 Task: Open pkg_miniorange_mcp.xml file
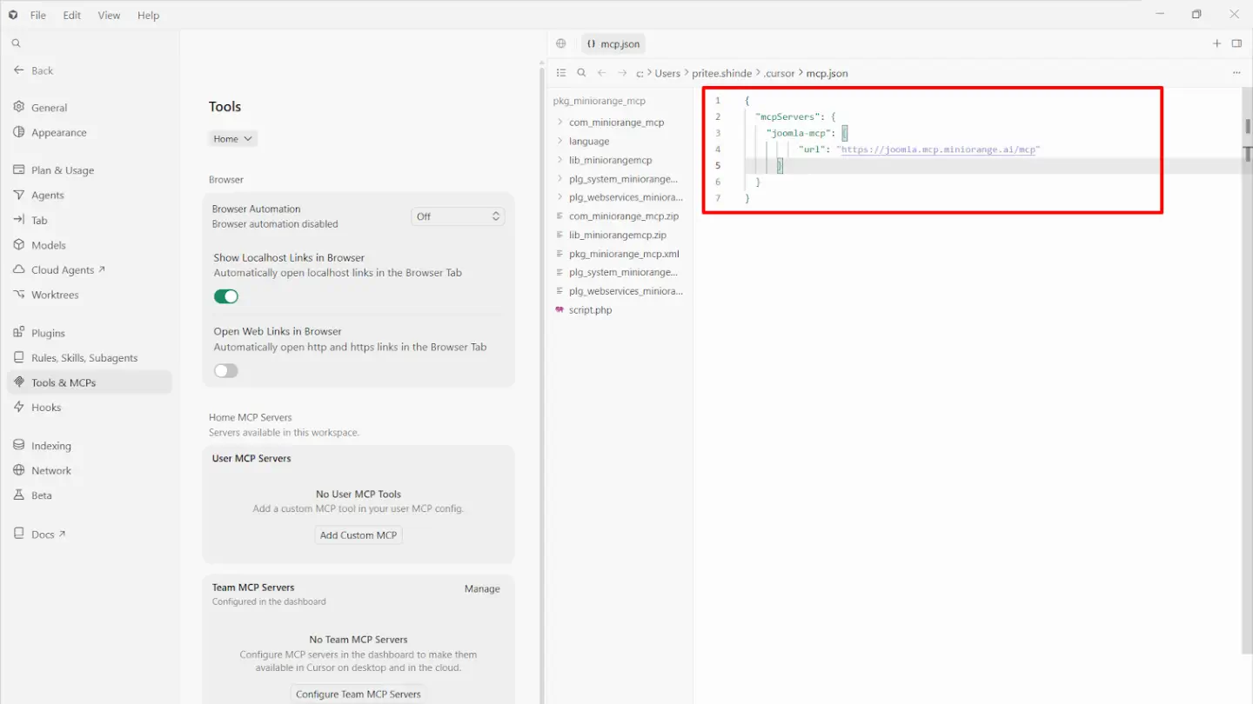click(x=624, y=254)
